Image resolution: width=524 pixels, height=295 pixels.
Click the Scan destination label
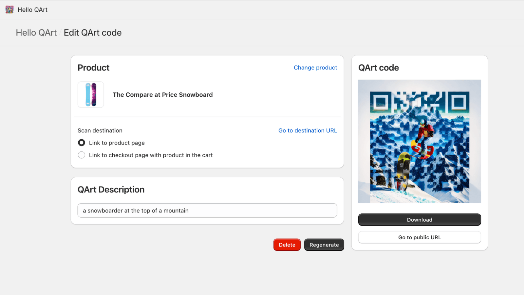point(100,130)
